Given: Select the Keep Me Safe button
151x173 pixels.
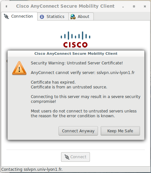Looking at the screenshot, I should tap(120, 131).
